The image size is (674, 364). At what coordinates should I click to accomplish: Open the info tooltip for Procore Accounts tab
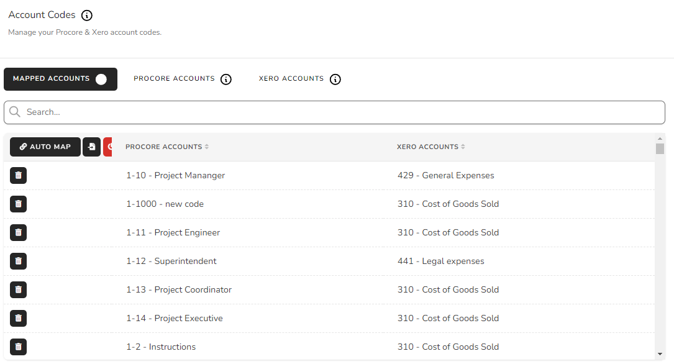coord(226,79)
